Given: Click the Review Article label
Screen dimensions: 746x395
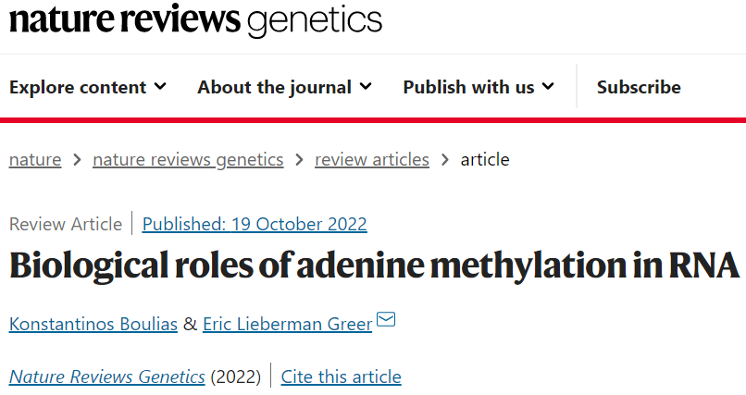Looking at the screenshot, I should pos(66,224).
